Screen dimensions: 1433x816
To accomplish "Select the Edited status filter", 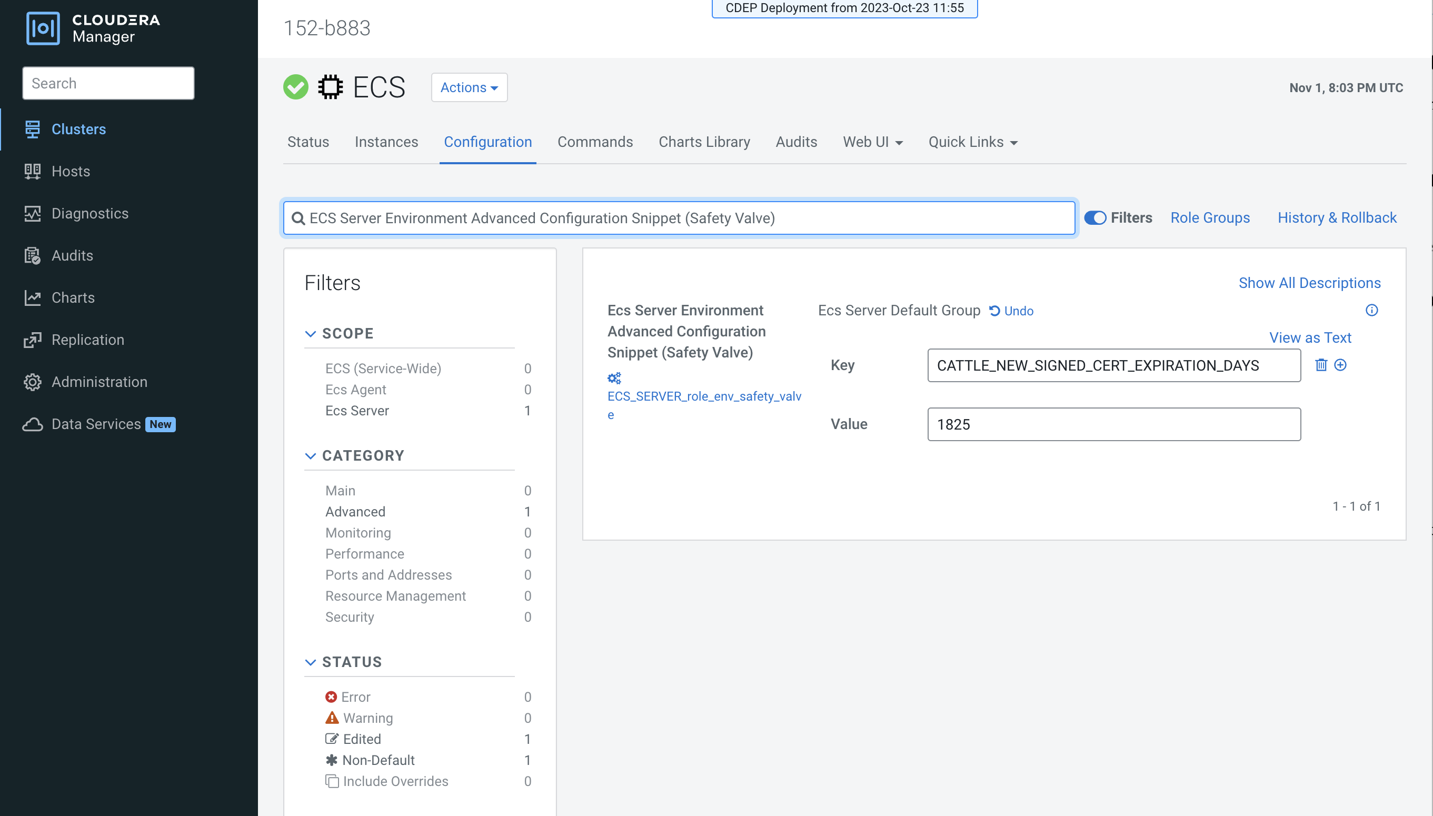I will click(362, 739).
